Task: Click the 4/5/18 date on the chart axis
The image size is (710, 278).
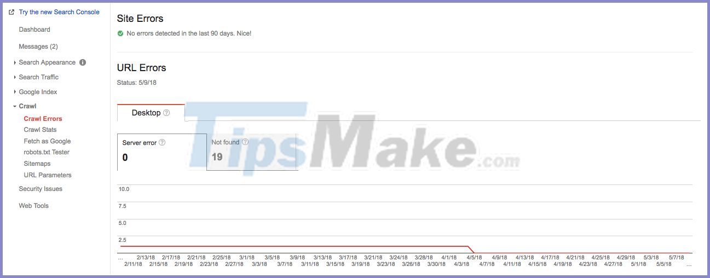Action: [474, 257]
